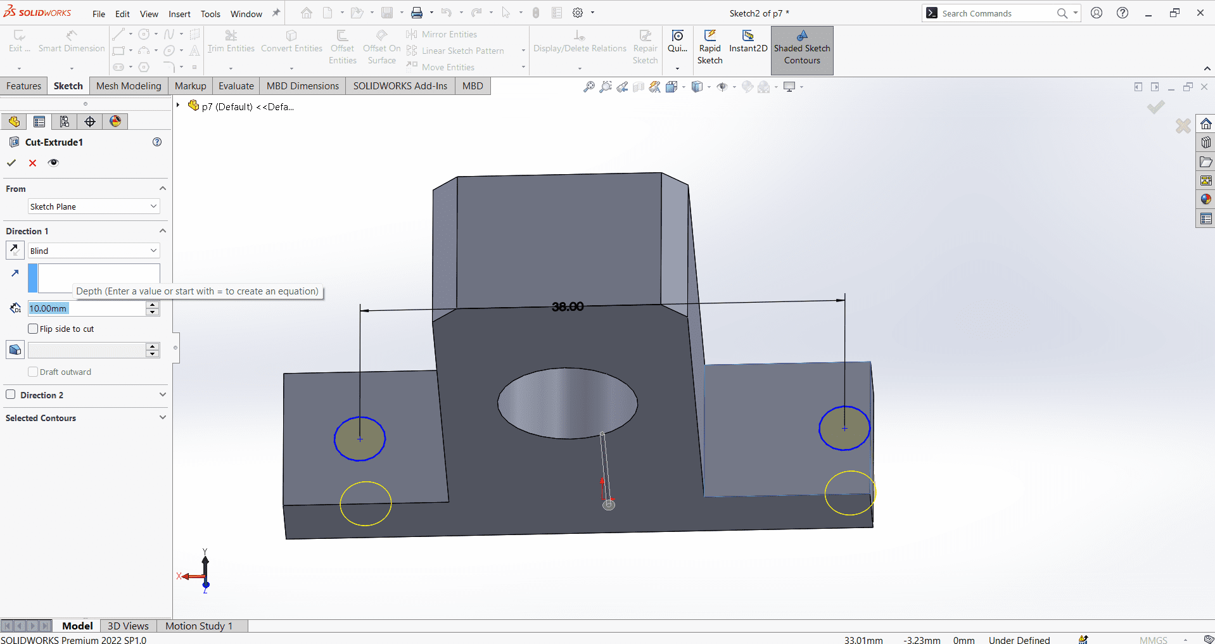The image size is (1215, 644).
Task: Open the Design Library pane
Action: (1205, 142)
